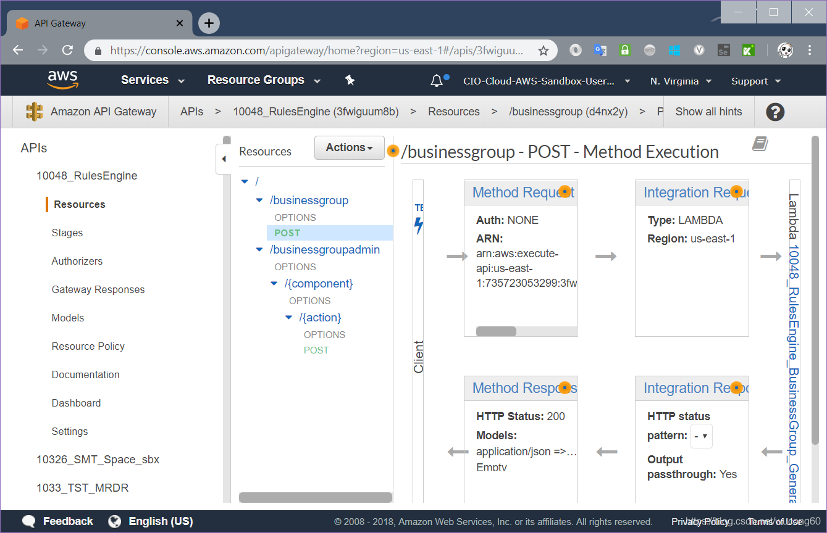Click the Chrome profile avatar icon
827x533 pixels.
[785, 51]
